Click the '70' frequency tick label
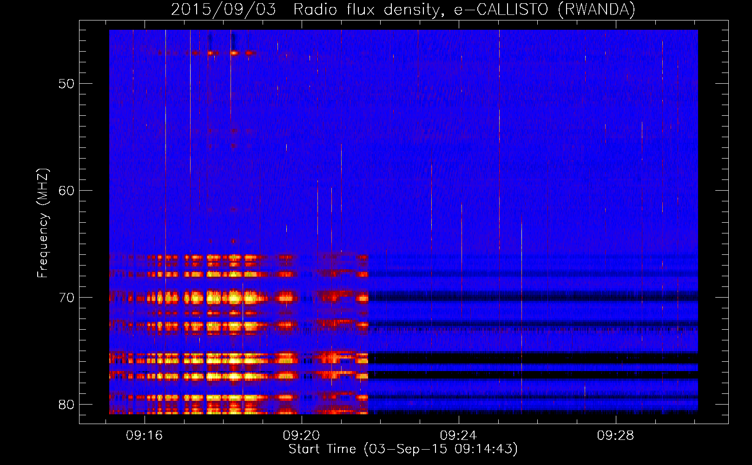The height and width of the screenshot is (465, 752). point(66,298)
